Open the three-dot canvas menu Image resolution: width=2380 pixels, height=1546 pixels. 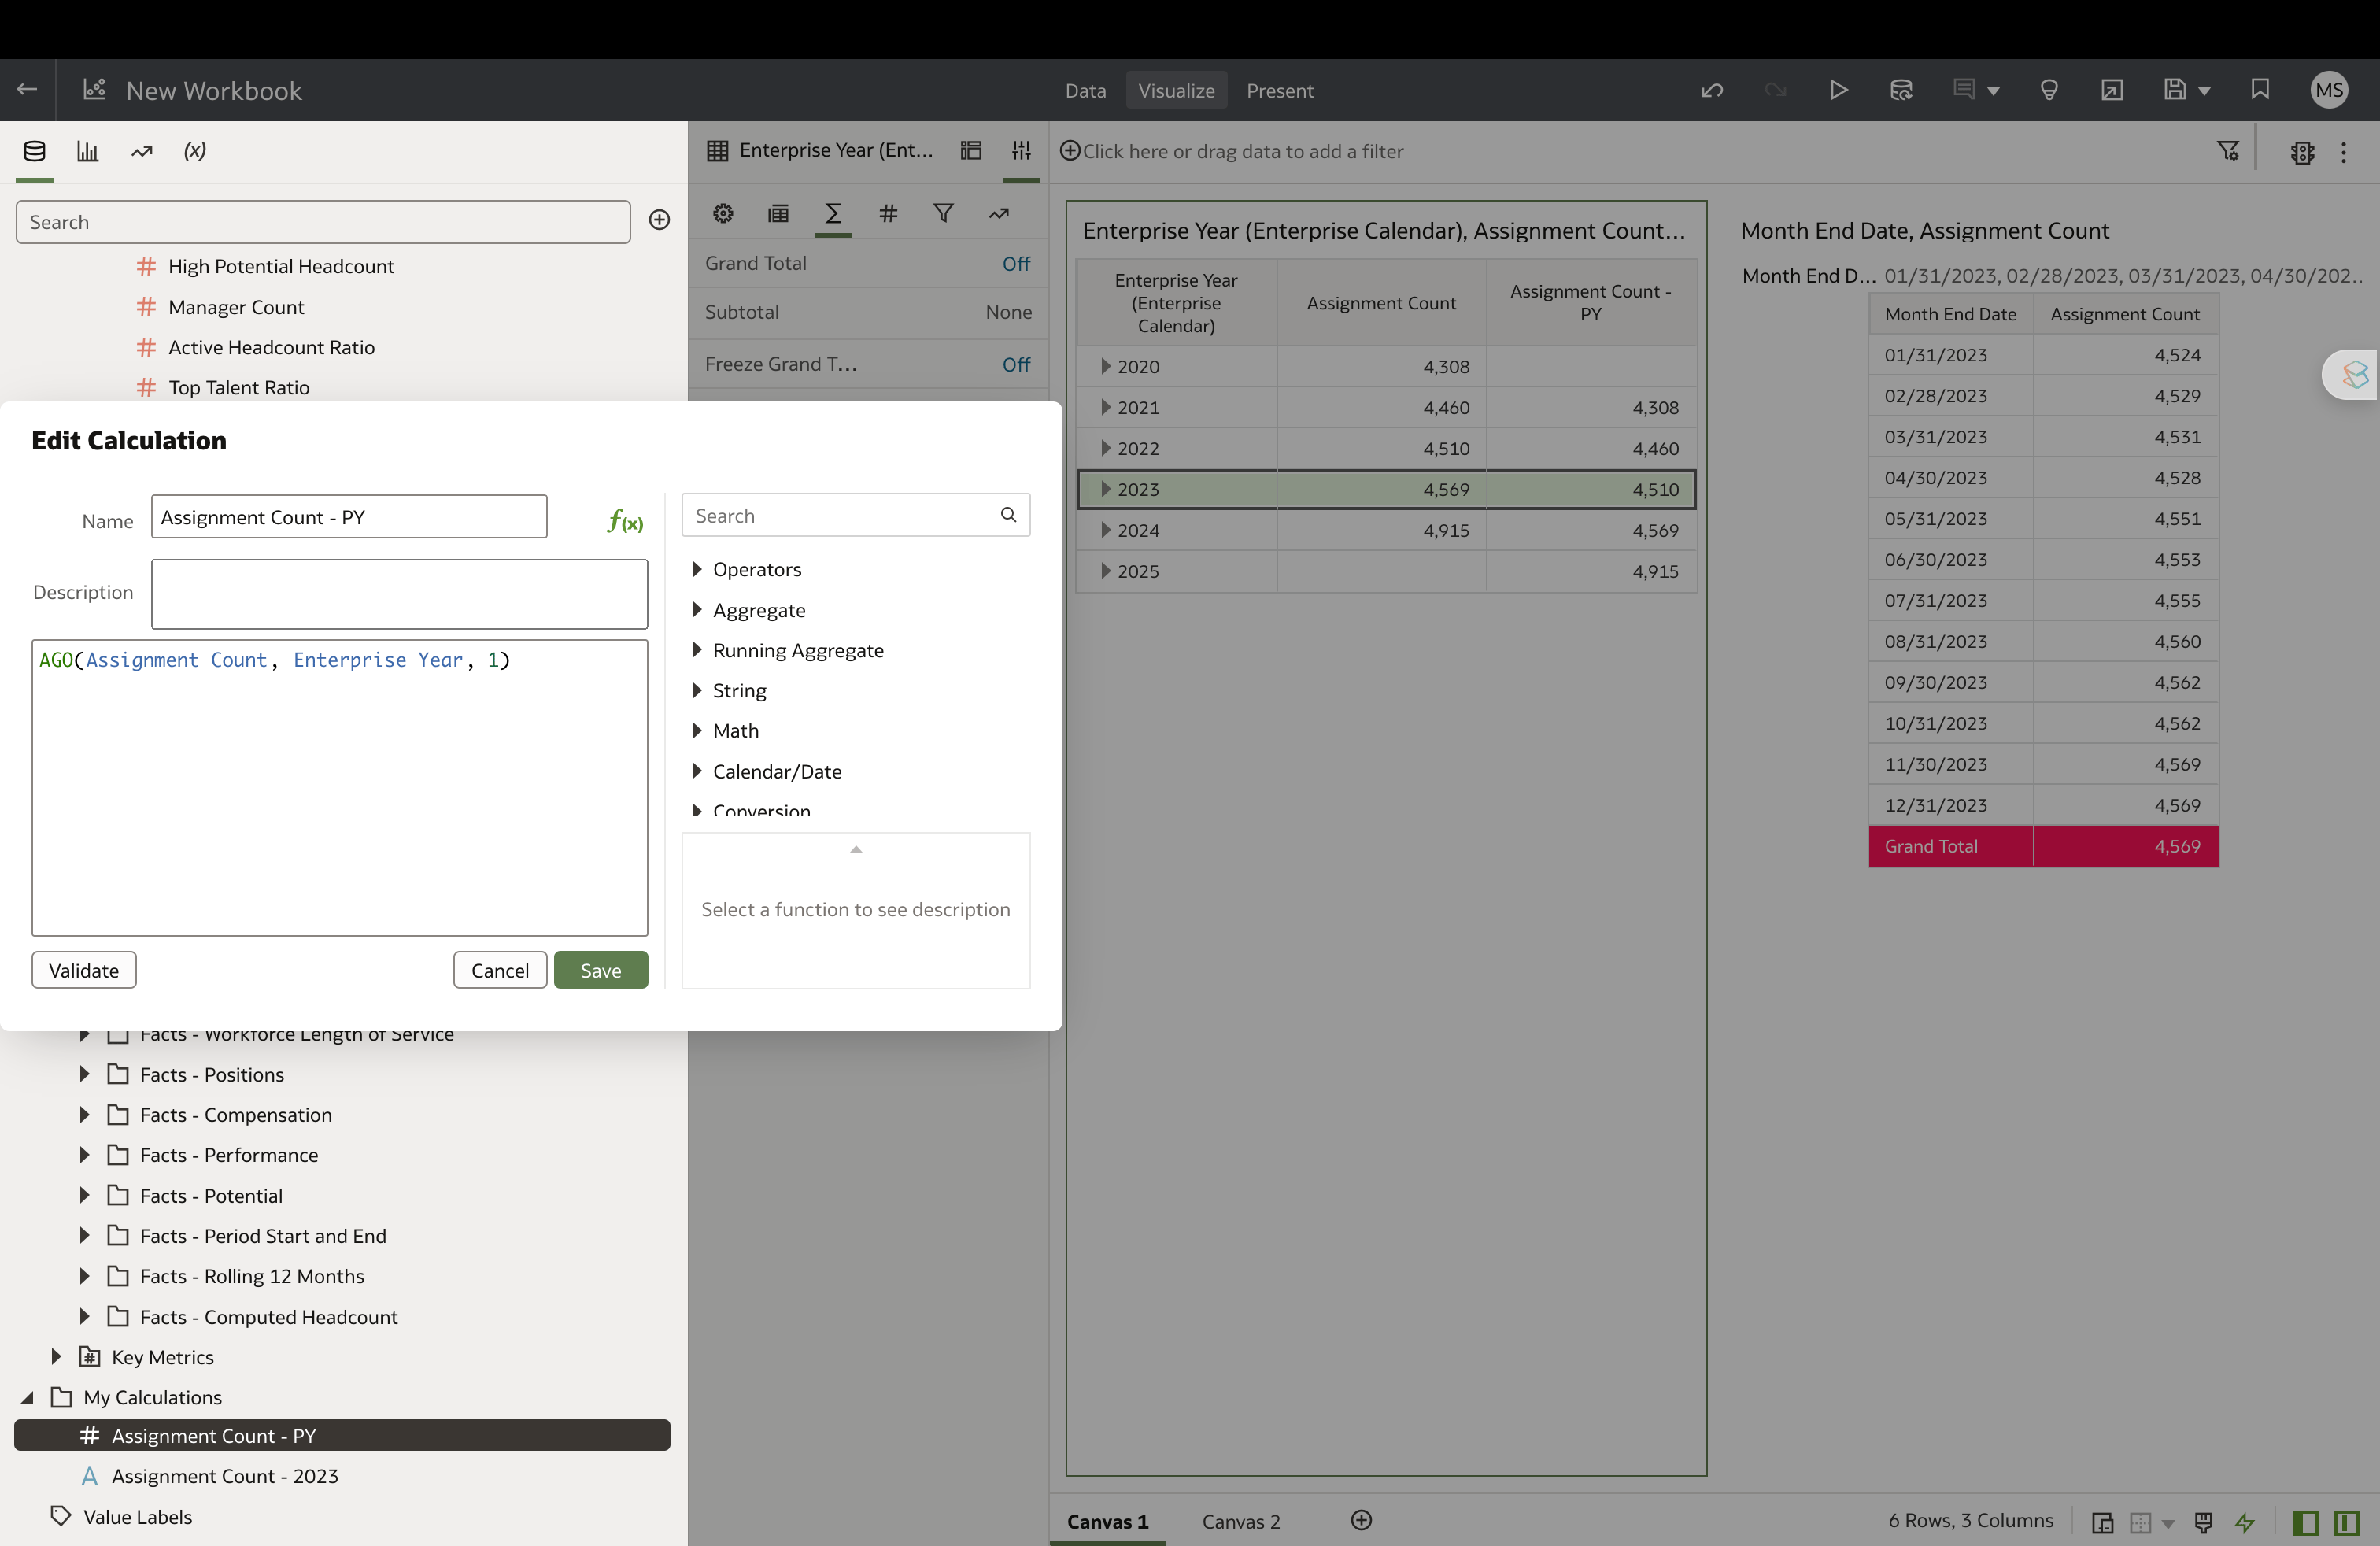(2344, 152)
